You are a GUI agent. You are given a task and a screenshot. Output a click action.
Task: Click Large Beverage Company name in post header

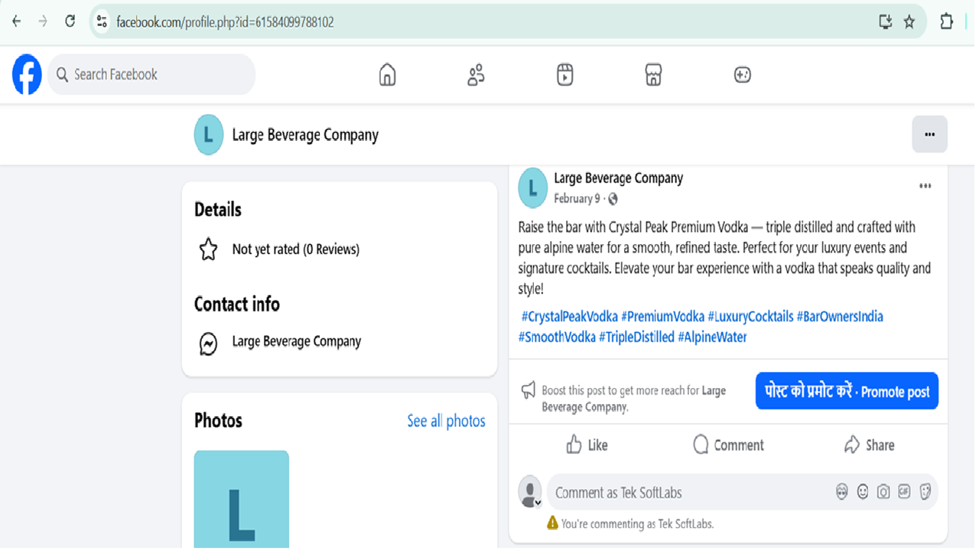pos(618,178)
